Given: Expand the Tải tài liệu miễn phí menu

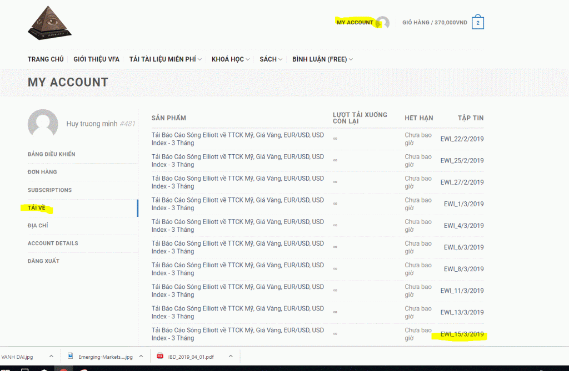Looking at the screenshot, I should coord(165,59).
